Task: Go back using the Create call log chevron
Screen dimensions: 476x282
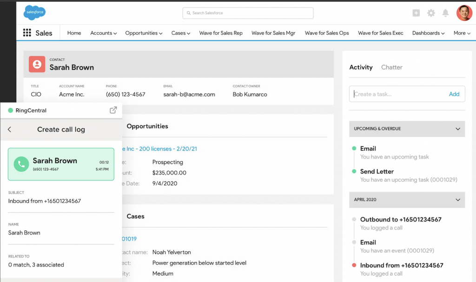Action: pos(9,130)
